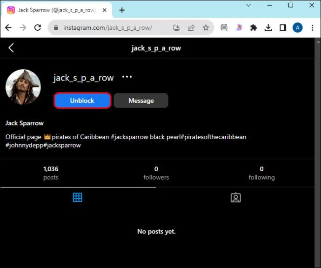This screenshot has width=321, height=268.
Task: Click the page vertical scrollbar
Action: click(x=318, y=153)
